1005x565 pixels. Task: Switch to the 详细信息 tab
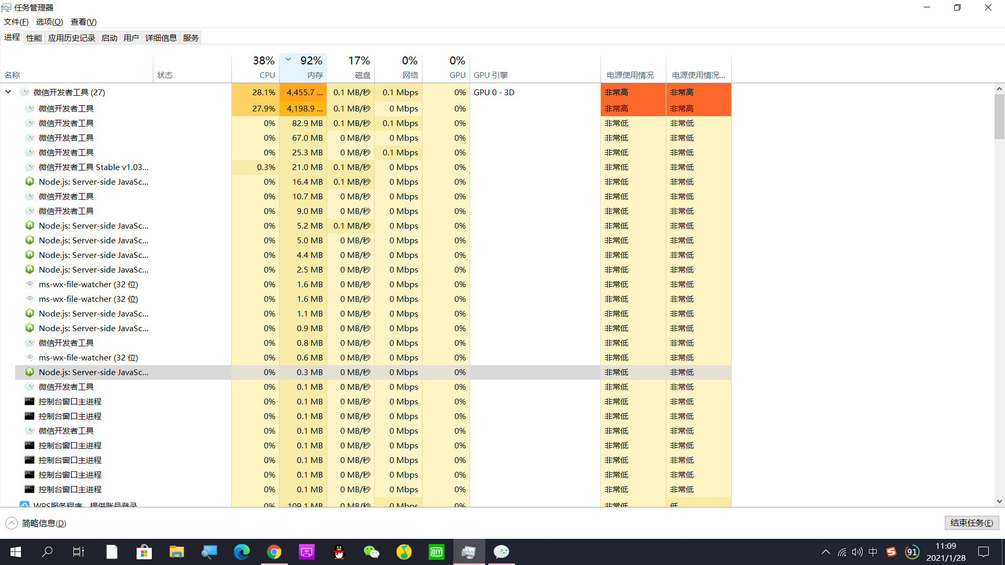click(161, 38)
